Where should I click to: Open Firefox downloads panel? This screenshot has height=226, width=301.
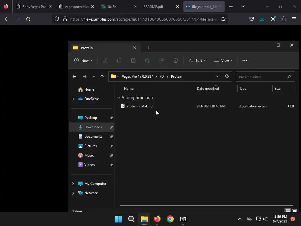coord(262,19)
